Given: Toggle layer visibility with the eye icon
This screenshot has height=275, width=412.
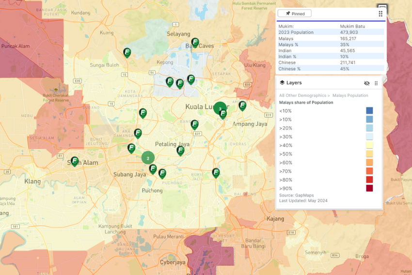Looking at the screenshot, I should (x=367, y=83).
